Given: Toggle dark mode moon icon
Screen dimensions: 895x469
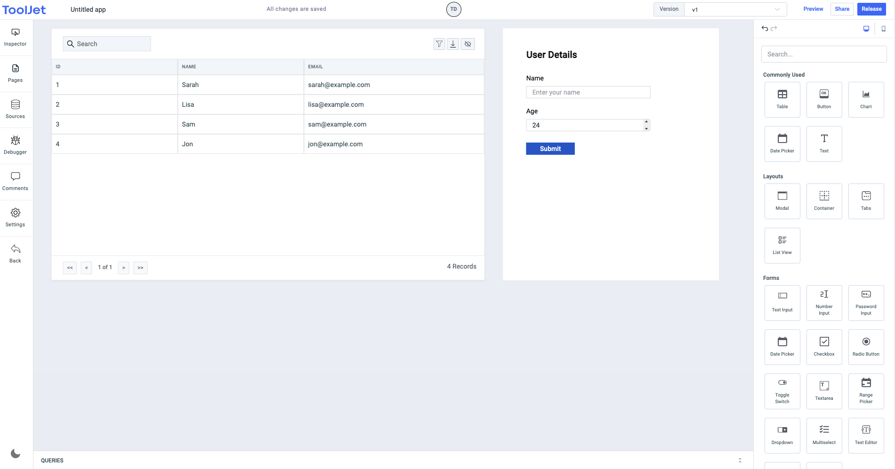Looking at the screenshot, I should tap(16, 453).
